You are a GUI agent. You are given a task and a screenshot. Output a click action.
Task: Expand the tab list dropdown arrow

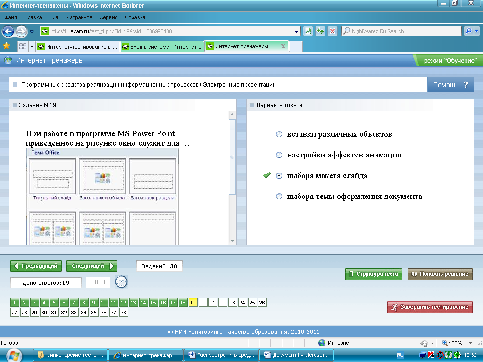(32, 47)
